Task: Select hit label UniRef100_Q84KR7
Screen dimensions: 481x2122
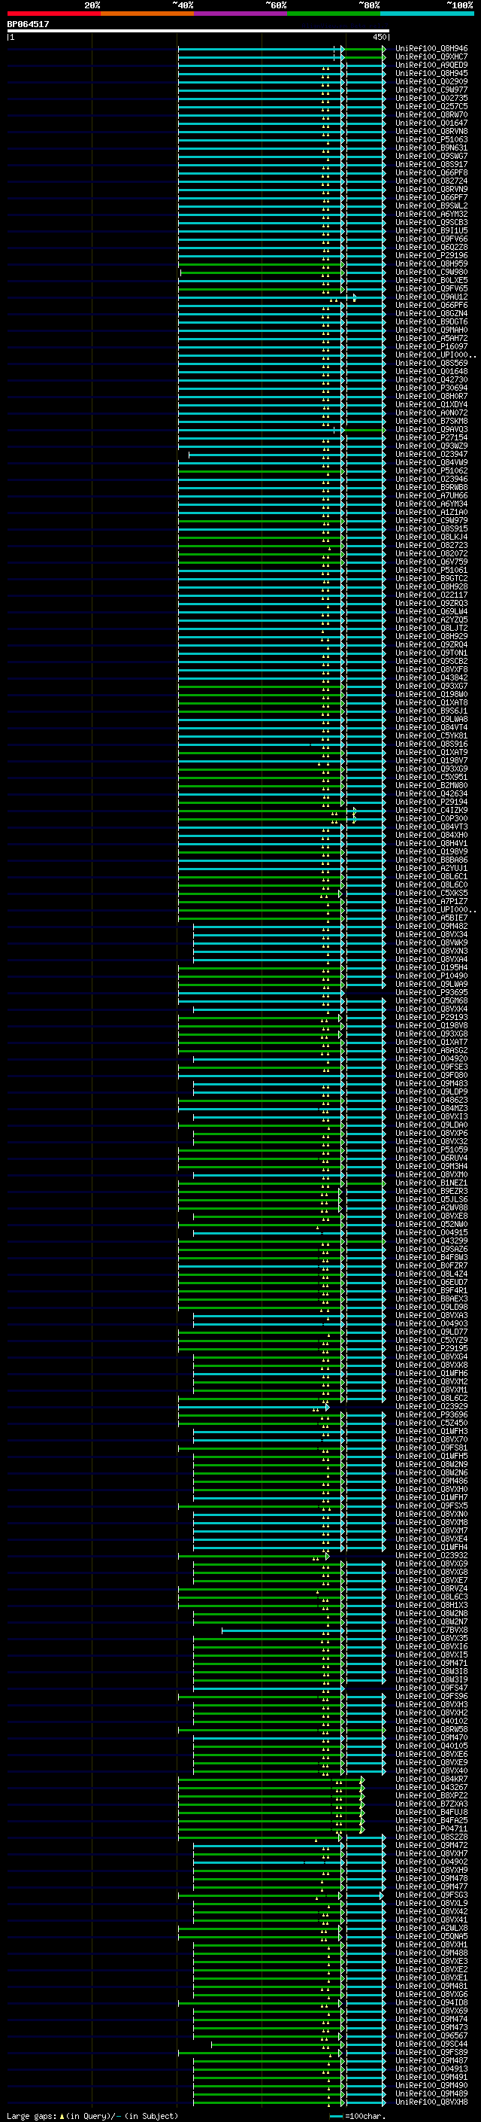Action: (x=431, y=1779)
